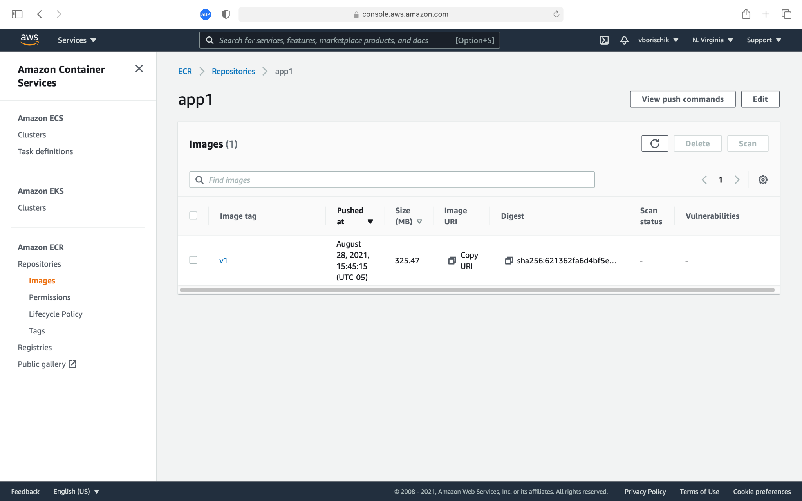This screenshot has width=802, height=501.
Task: Open Registries in the sidebar
Action: 35,348
